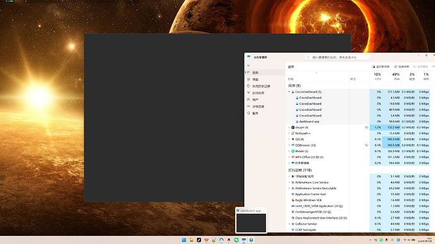
Task: Open QQBrowser from the taskbar
Action: point(221,240)
